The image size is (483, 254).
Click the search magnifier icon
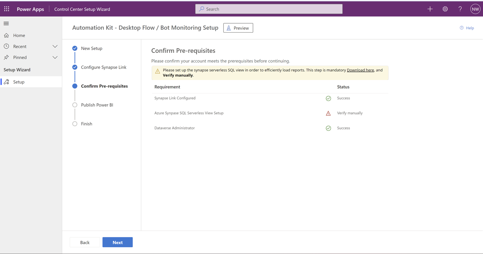pyautogui.click(x=202, y=9)
